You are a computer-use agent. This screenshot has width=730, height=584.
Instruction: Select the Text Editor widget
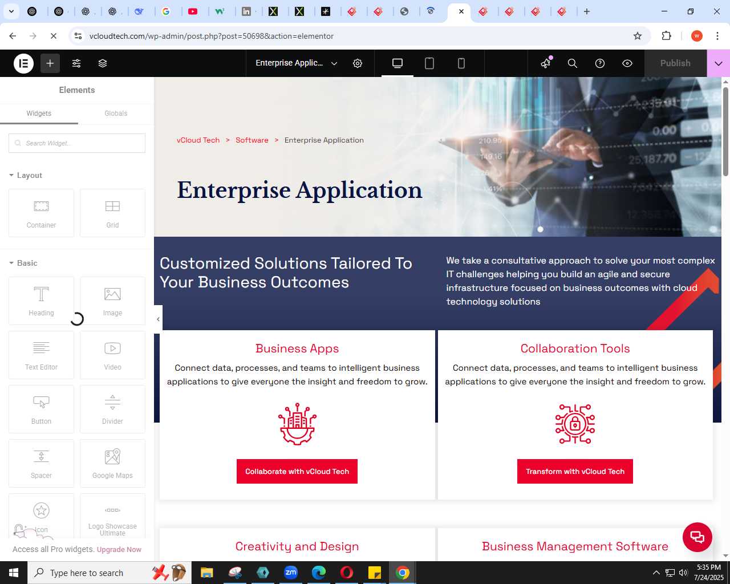(x=41, y=355)
